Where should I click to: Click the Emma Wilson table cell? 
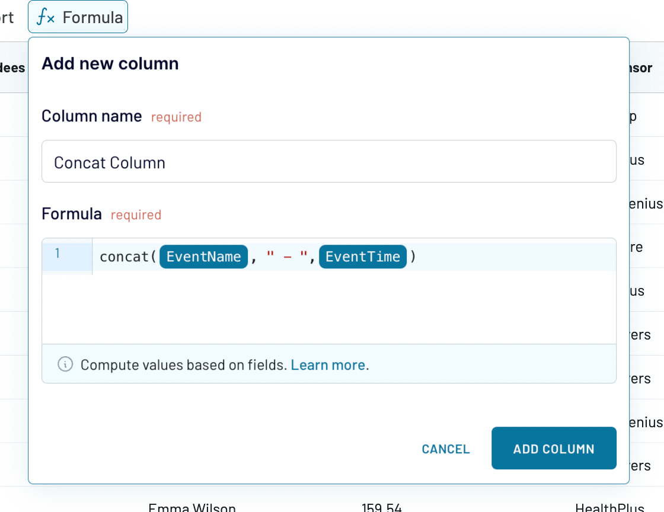tap(192, 507)
